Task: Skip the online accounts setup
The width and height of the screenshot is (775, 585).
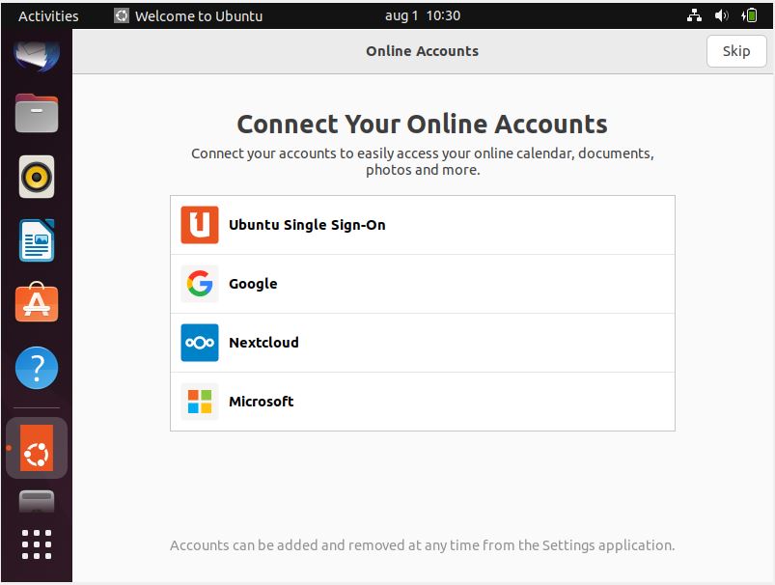Action: click(735, 51)
